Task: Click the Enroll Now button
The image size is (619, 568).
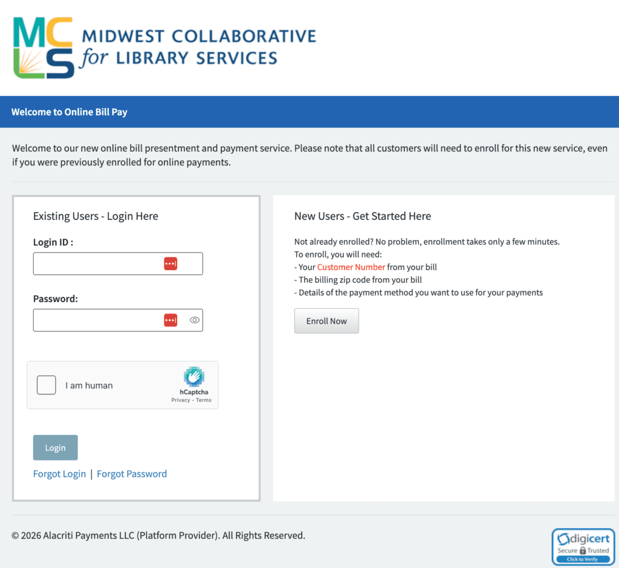Action: pyautogui.click(x=326, y=321)
